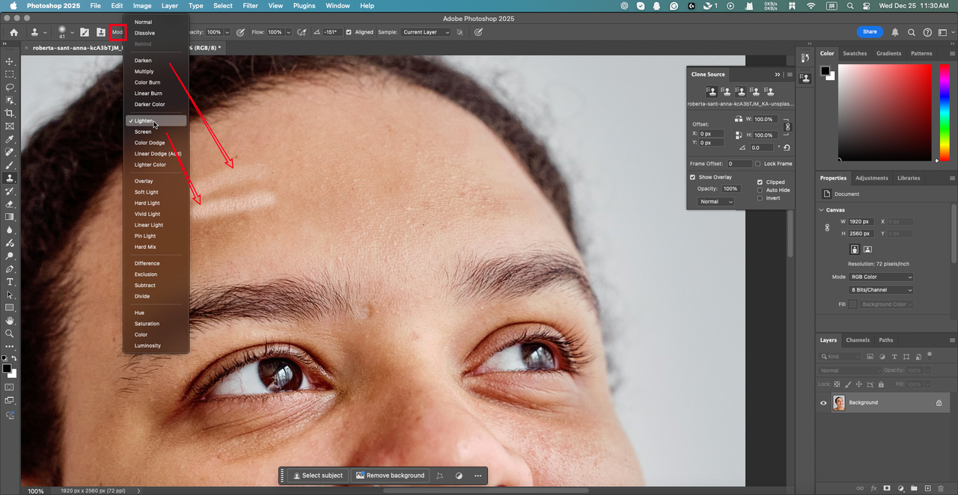This screenshot has width=958, height=495.
Task: Toggle Clone Source panel from options bar
Action: [x=100, y=32]
